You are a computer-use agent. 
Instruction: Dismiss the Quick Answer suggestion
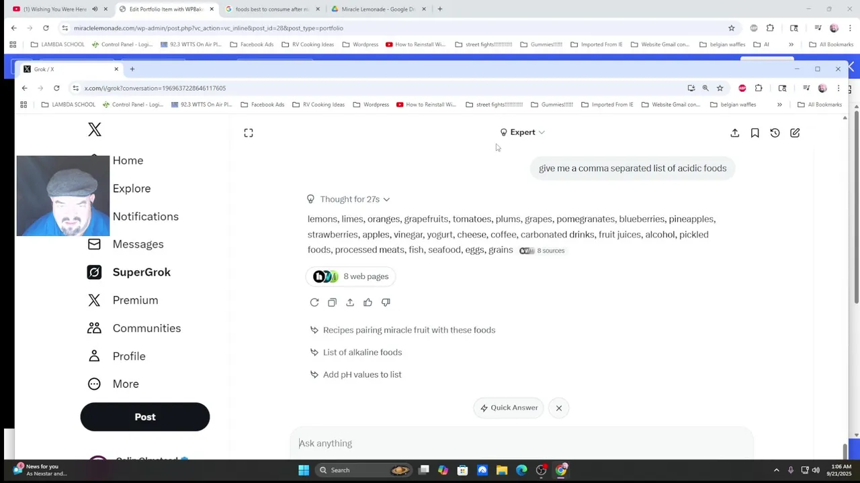pyautogui.click(x=559, y=408)
